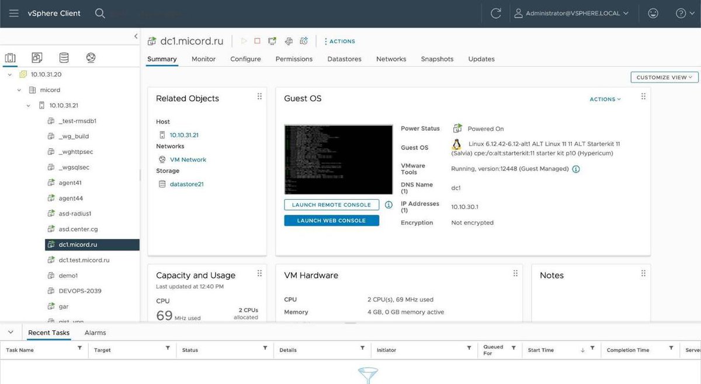Open Administrator@VSPHERE.LOCAL user menu
The height and width of the screenshot is (384, 701).
tap(572, 13)
